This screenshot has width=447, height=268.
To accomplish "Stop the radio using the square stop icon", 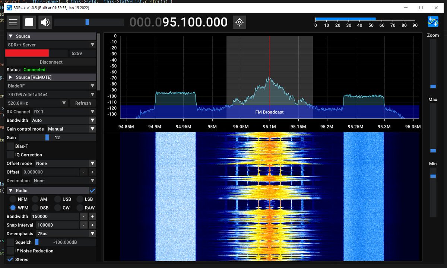I will click(x=29, y=22).
